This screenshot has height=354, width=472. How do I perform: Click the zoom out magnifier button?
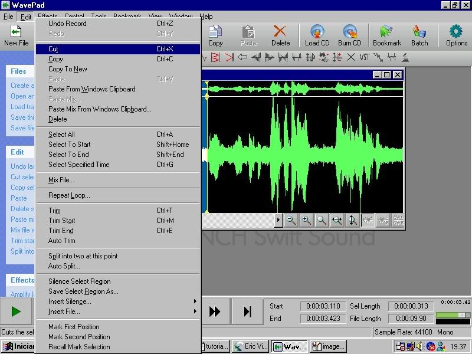(x=291, y=221)
